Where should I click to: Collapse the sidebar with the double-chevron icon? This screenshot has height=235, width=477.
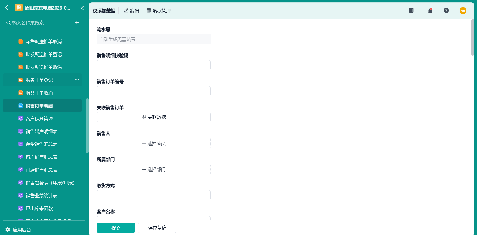pyautogui.click(x=82, y=8)
